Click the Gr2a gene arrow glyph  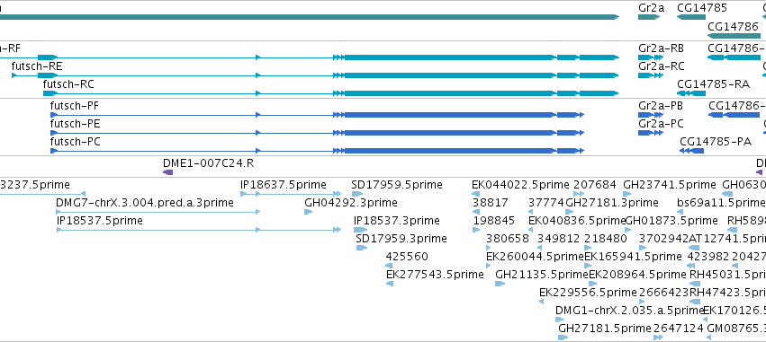649,17
